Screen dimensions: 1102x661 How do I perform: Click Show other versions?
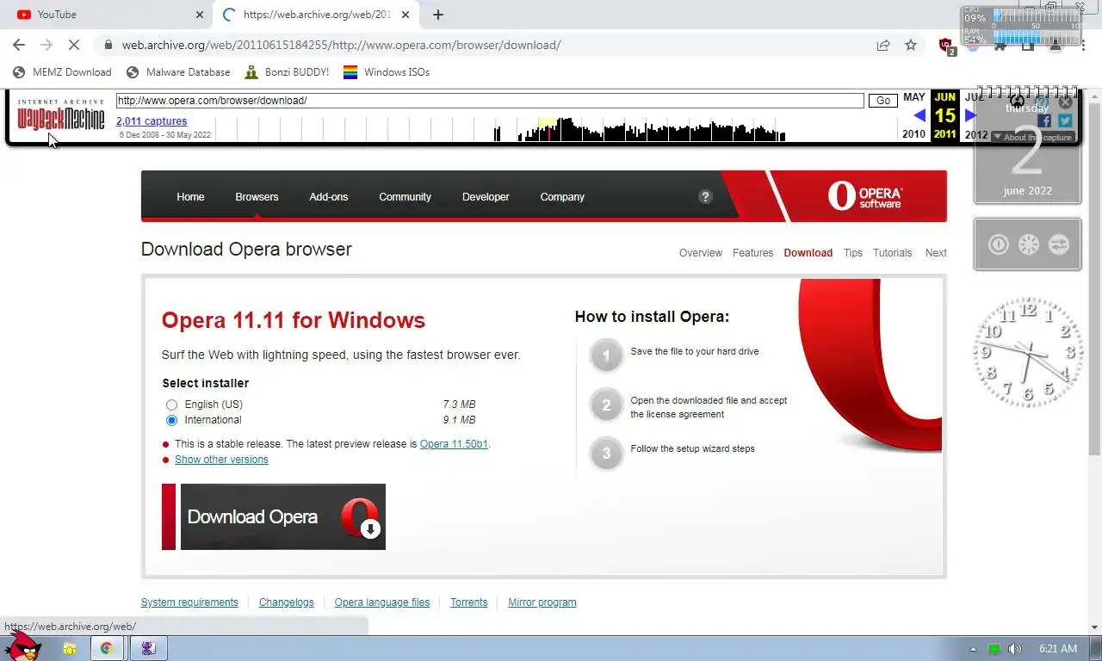pos(221,460)
